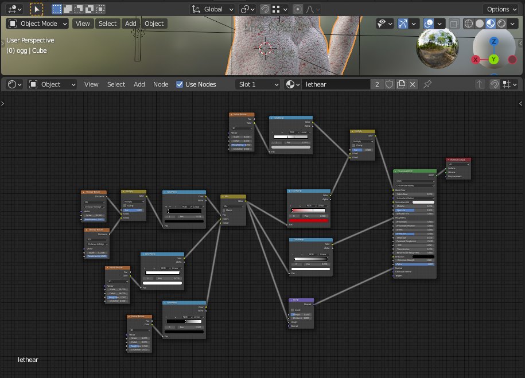Open the viewport Add menu
525x378 pixels.
131,24
